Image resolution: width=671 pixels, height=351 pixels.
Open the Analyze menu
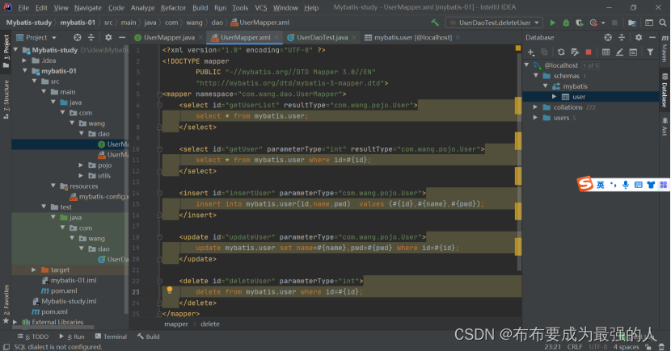(x=142, y=8)
